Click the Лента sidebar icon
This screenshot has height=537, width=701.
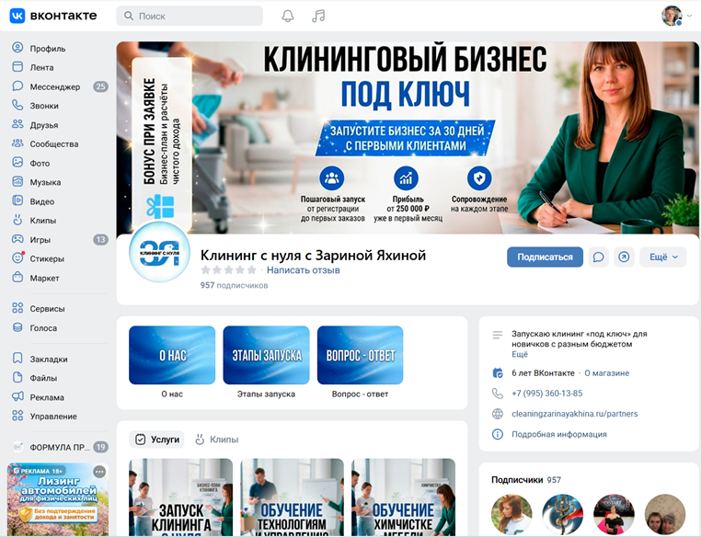coord(17,67)
